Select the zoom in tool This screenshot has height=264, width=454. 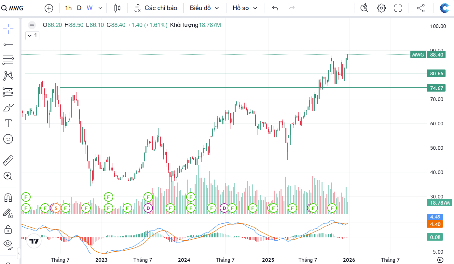(8, 176)
